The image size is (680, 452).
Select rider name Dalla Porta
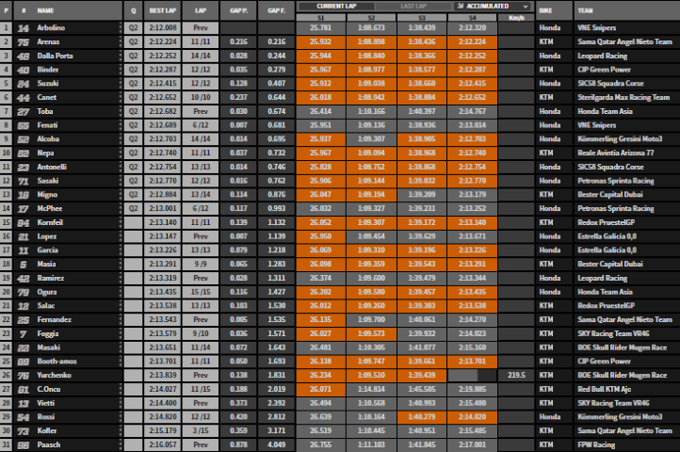point(55,56)
